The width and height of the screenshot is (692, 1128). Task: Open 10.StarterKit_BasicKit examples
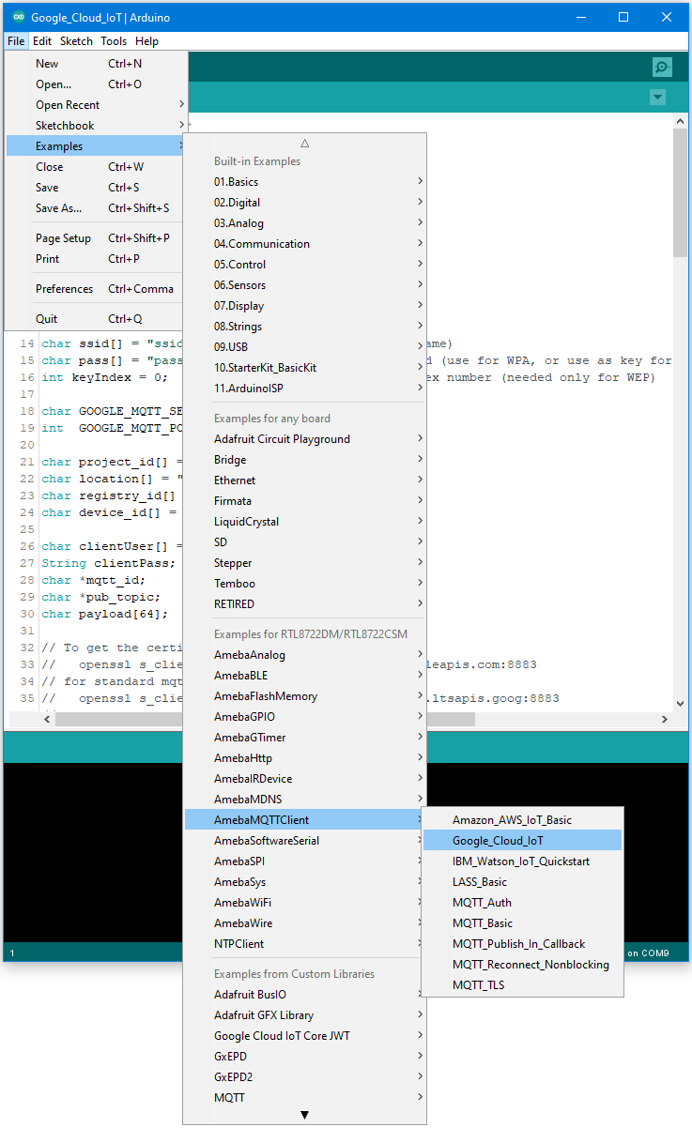click(305, 368)
